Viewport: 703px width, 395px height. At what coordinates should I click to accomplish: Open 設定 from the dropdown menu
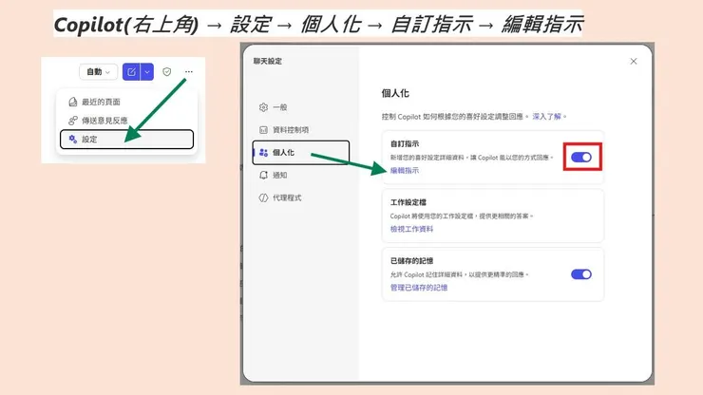[x=127, y=139]
